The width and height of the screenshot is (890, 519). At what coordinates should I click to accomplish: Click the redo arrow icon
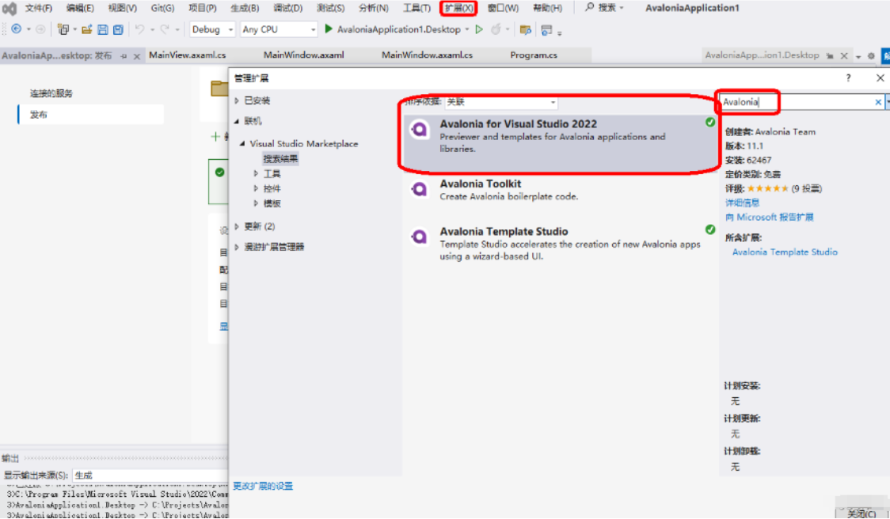coord(165,29)
